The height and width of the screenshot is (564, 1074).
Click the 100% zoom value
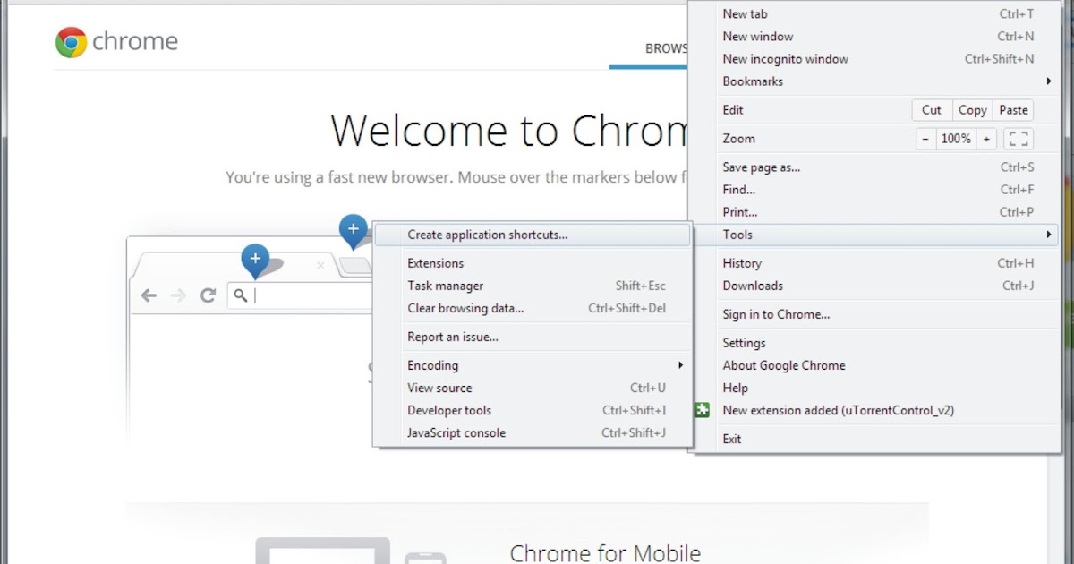(x=956, y=139)
